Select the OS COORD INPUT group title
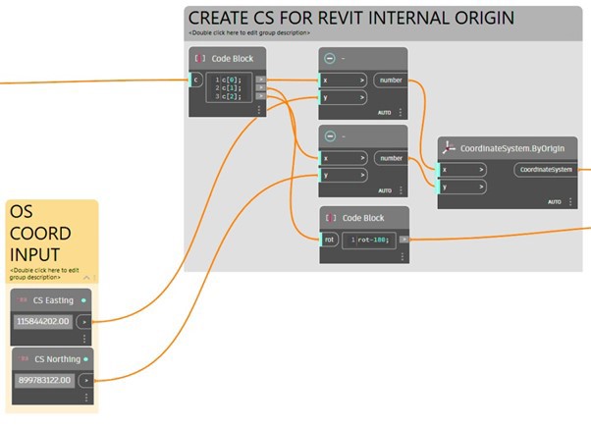The height and width of the screenshot is (429, 591). [40, 233]
